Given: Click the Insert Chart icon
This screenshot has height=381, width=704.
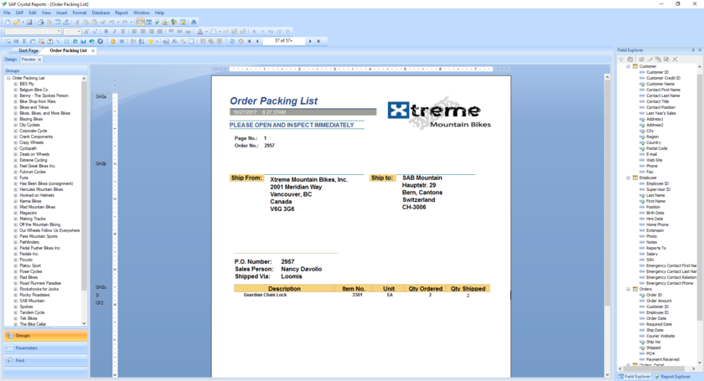Looking at the screenshot, I should [x=84, y=41].
